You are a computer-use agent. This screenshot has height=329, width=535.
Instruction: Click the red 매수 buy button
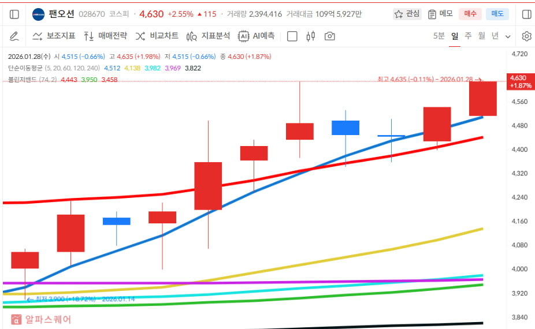(470, 14)
